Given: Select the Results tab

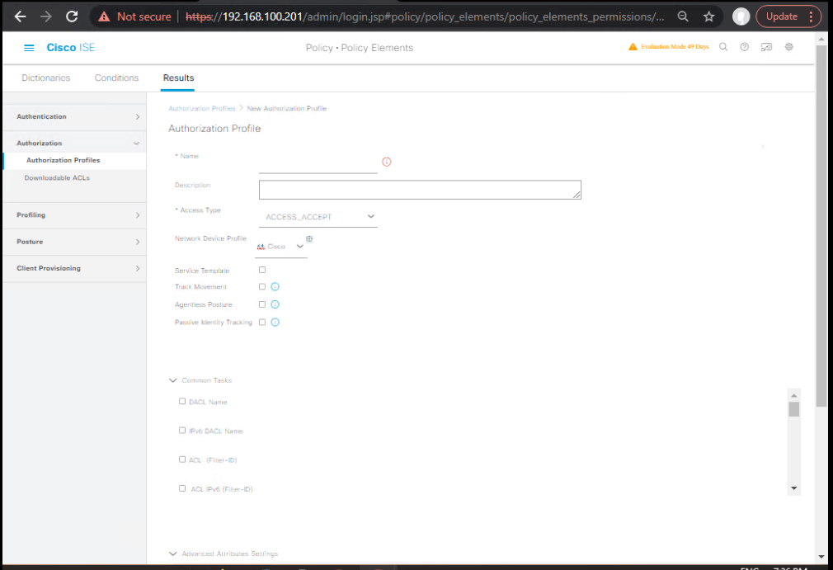Looking at the screenshot, I should point(178,78).
